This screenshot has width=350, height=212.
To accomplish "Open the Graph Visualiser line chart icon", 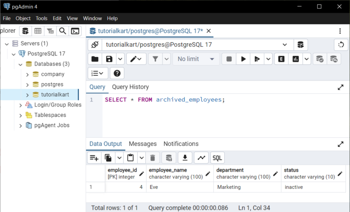I will pyautogui.click(x=201, y=158).
